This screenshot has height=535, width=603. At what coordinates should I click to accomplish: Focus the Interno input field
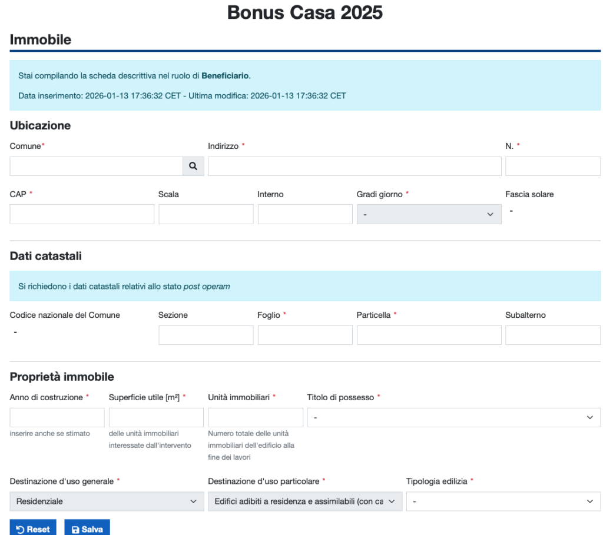click(305, 214)
